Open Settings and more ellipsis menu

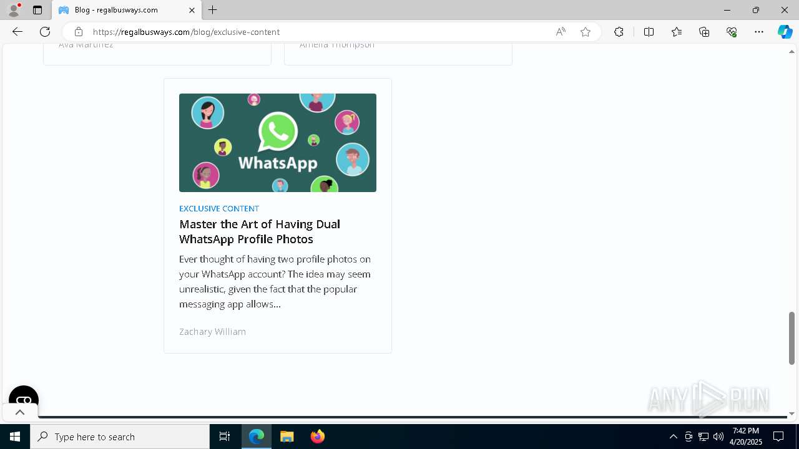(759, 32)
